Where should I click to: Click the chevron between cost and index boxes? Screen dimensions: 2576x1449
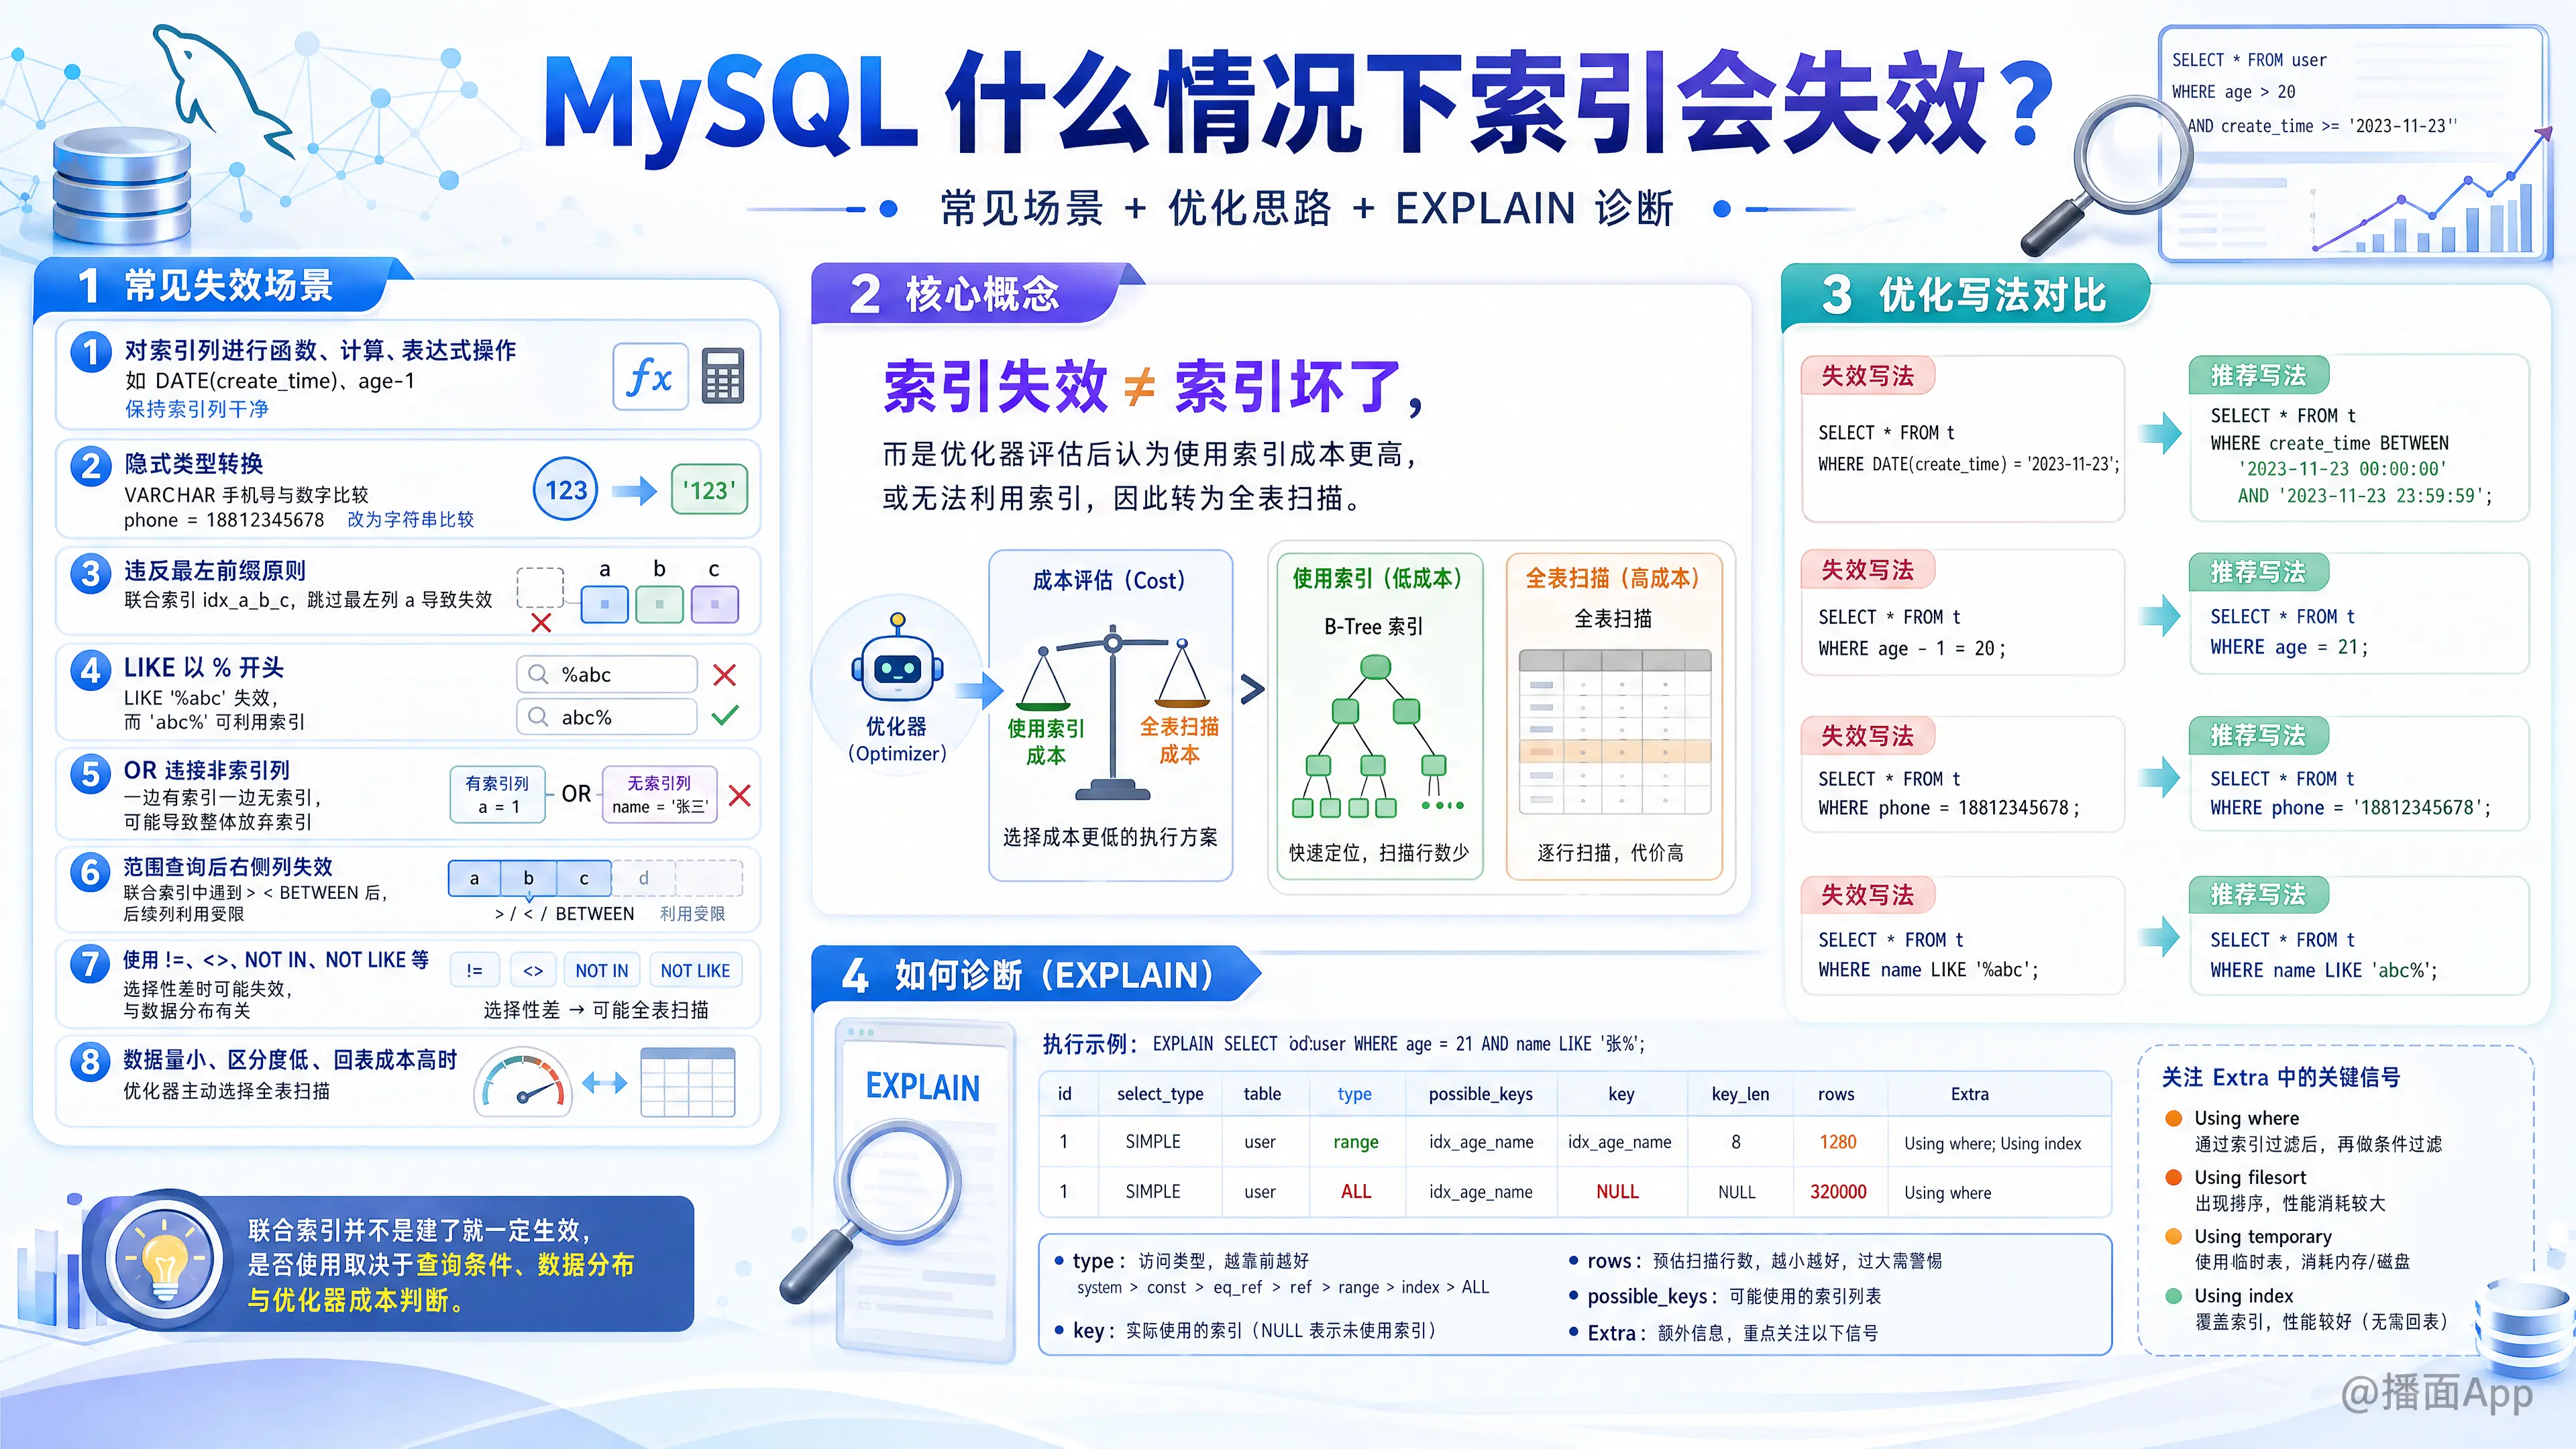point(1252,688)
